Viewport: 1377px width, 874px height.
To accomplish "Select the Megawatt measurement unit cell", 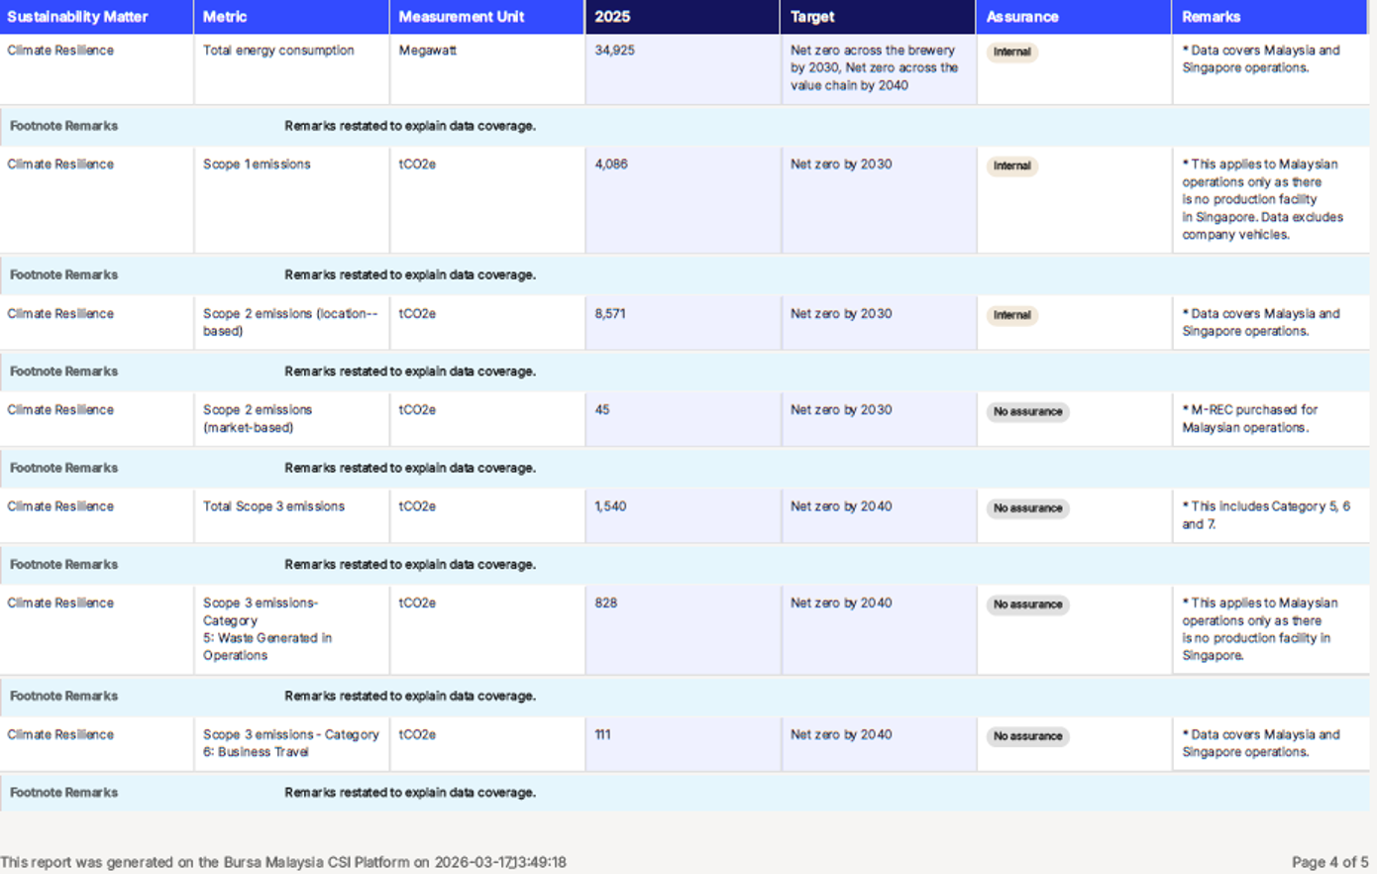I will 427,51.
